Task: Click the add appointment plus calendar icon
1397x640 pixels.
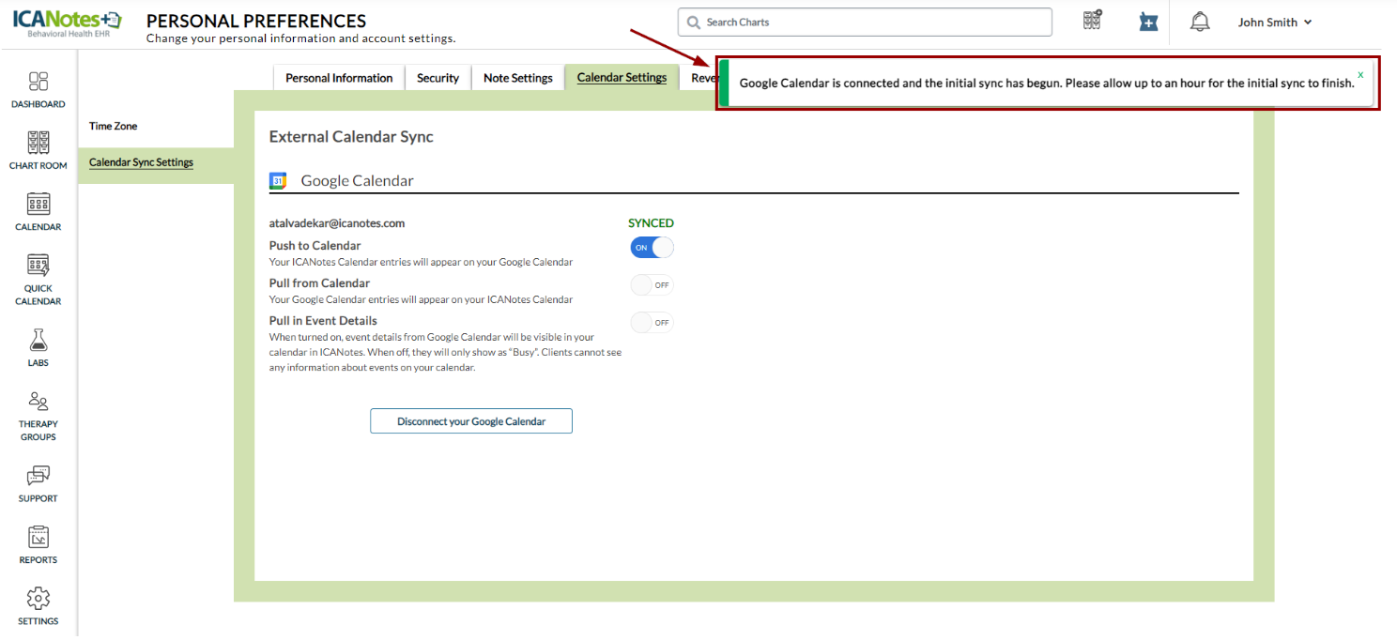Action: (x=1148, y=22)
